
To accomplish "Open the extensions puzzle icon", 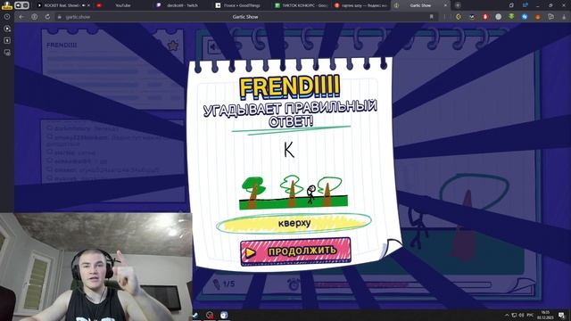I will tap(551, 17).
